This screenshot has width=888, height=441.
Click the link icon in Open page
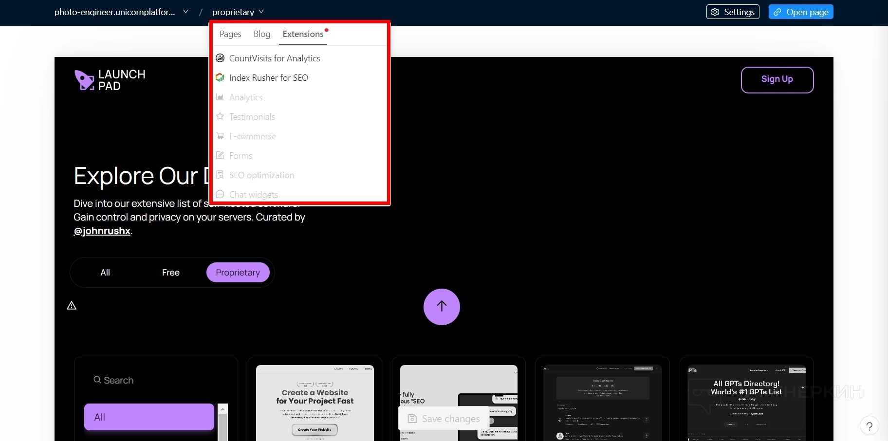coord(777,12)
